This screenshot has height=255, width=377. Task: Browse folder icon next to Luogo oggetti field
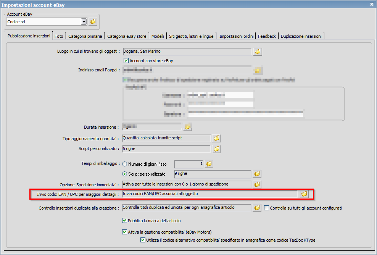pyautogui.click(x=258, y=52)
